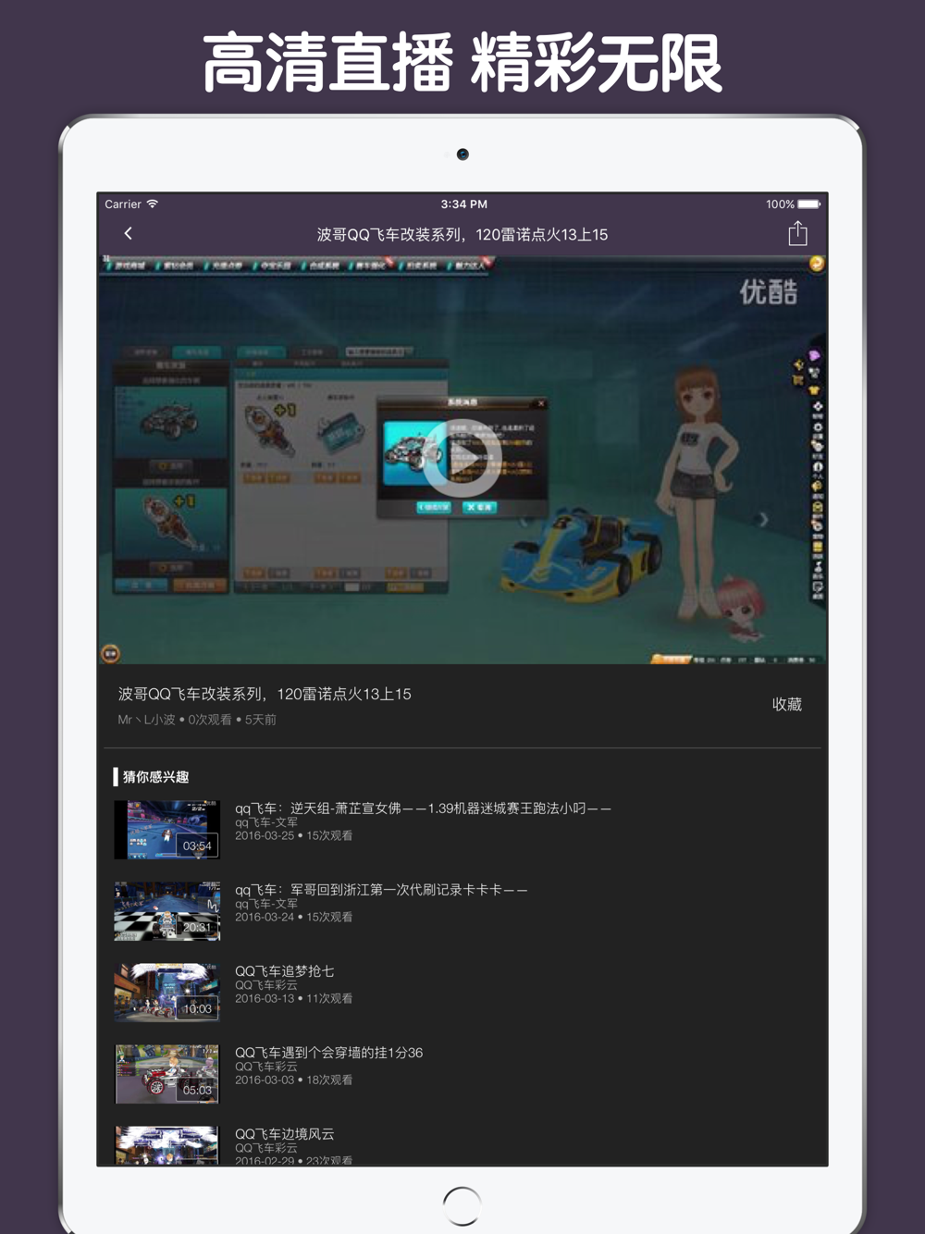925x1234 pixels.
Task: Select video title 逆天组-萧芷宣女佛
Action: point(423,808)
